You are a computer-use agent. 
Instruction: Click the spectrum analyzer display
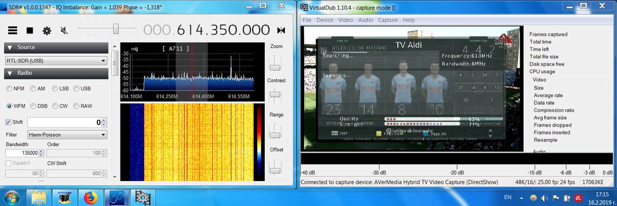192,72
